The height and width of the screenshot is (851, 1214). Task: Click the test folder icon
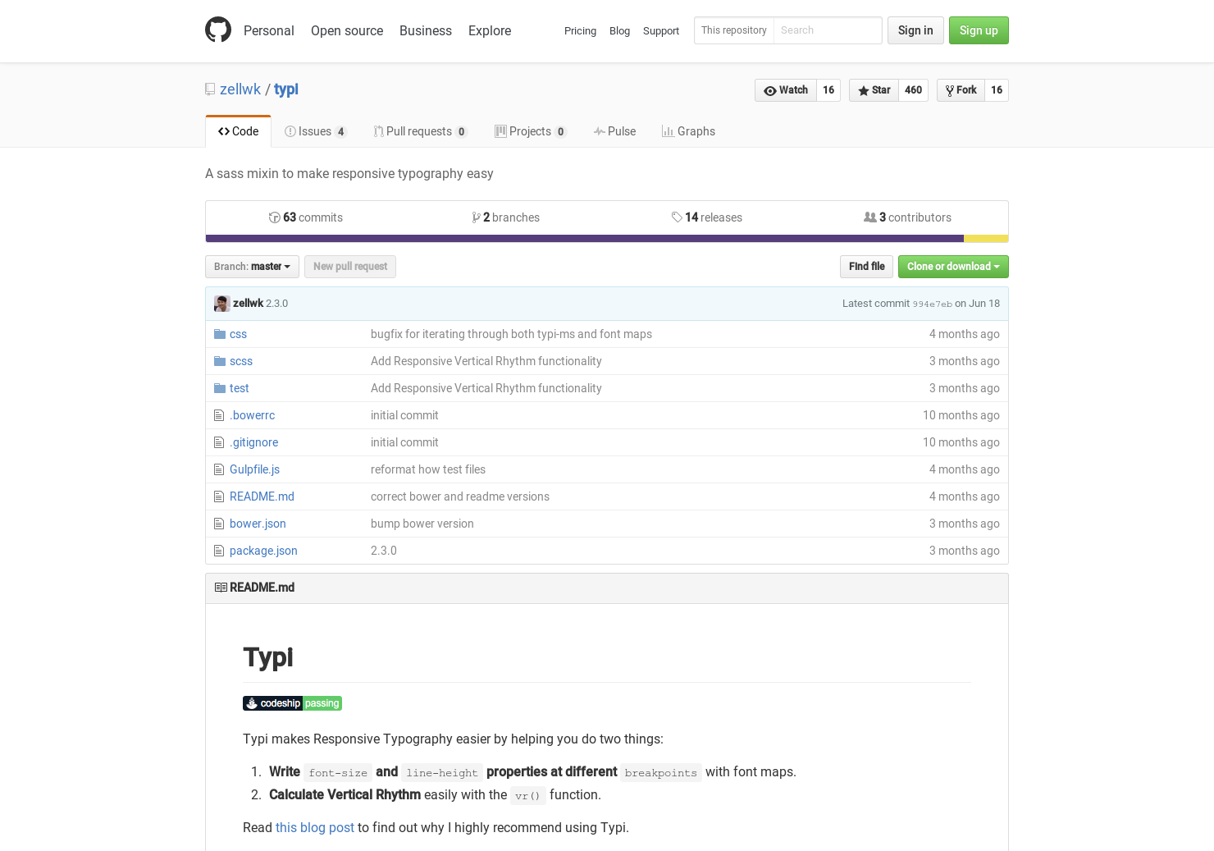point(220,388)
